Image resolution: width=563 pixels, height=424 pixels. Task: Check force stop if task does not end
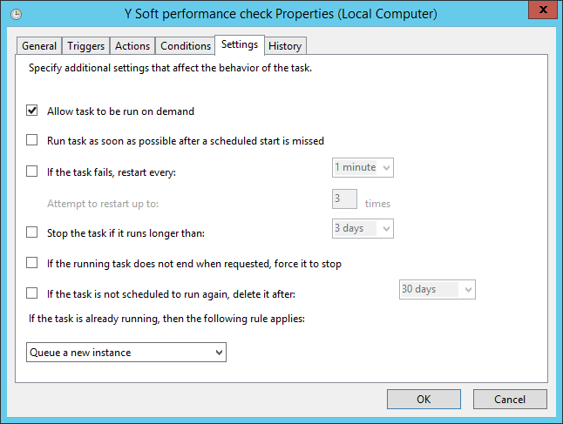[32, 262]
